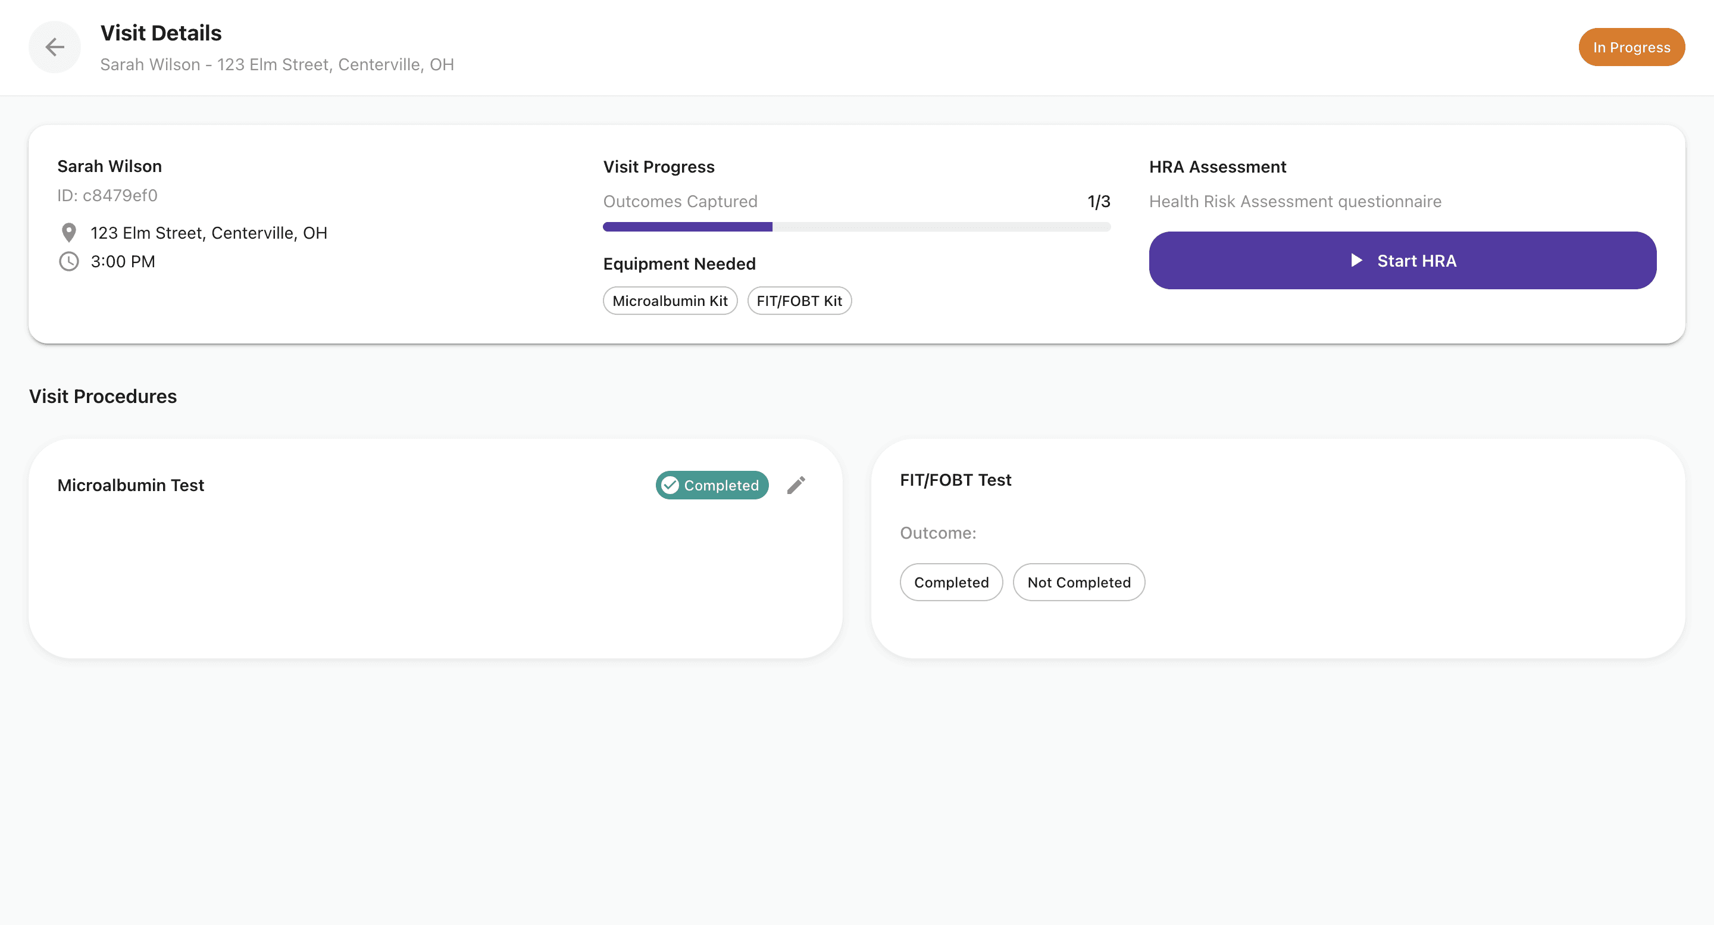
Task: Select Completed outcome for FIT/FOBT Test
Action: coord(951,582)
